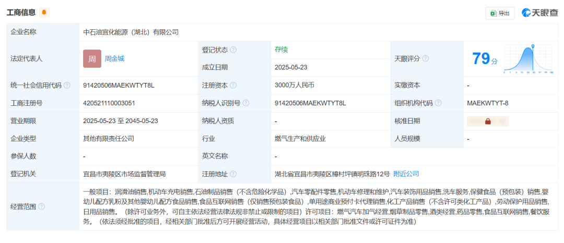Click taxpayer ID value in 纳税人识别号 row

tap(310, 103)
